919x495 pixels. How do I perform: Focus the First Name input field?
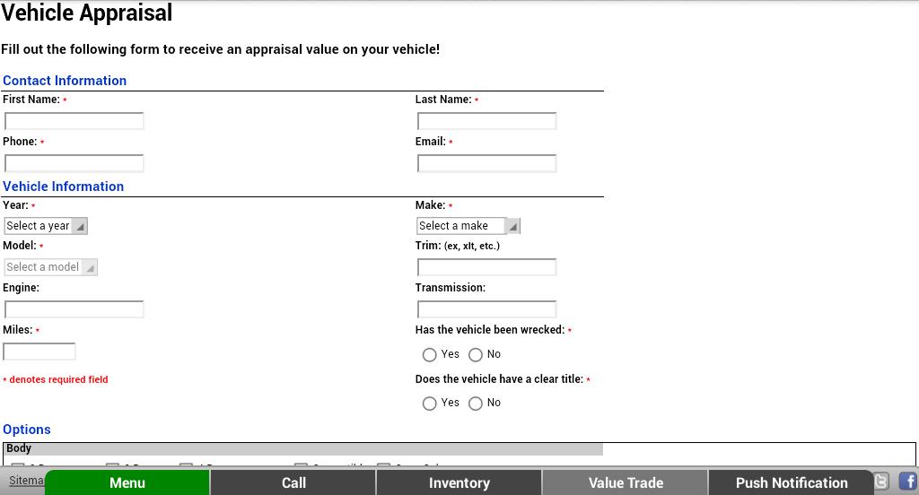tap(74, 121)
